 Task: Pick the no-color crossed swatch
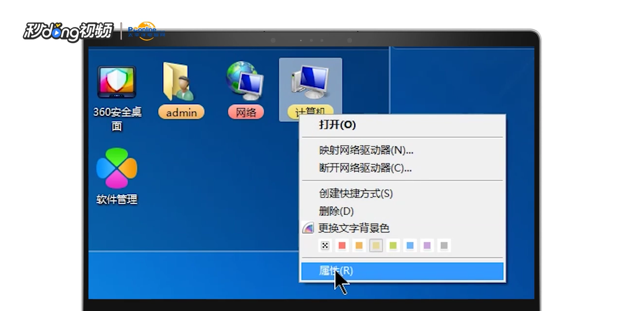[x=325, y=246]
